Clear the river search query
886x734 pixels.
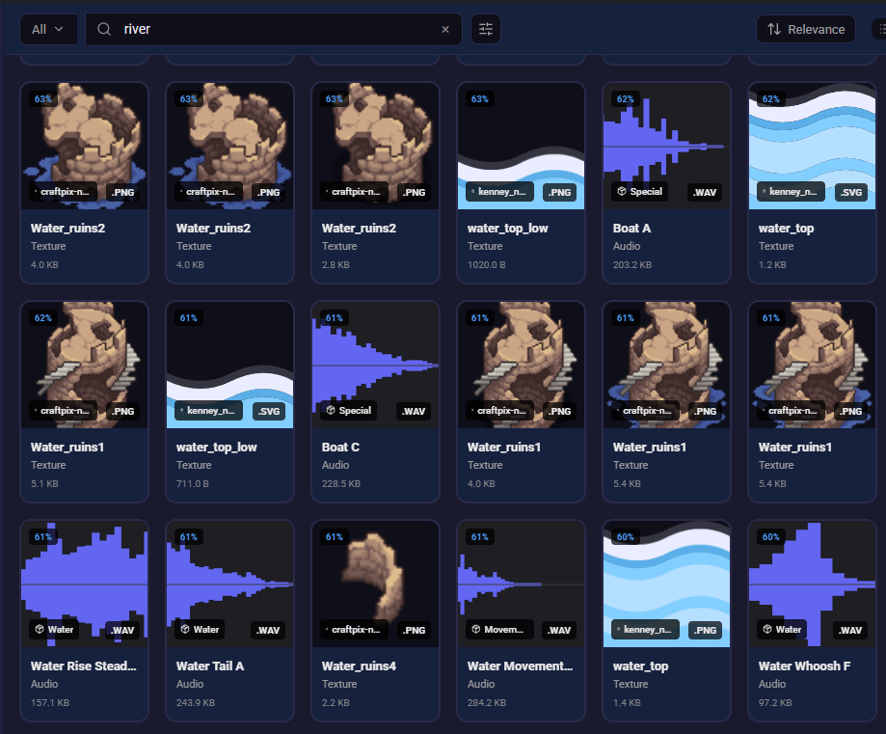[x=445, y=29]
